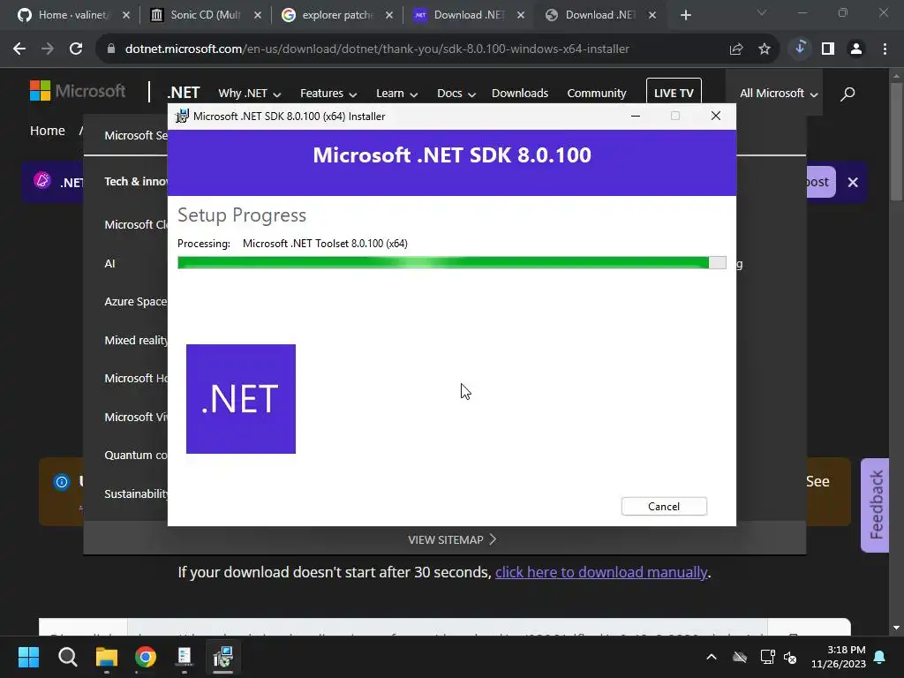This screenshot has height=678, width=904.
Task: Click the info icon in warning banner
Action: 62,482
